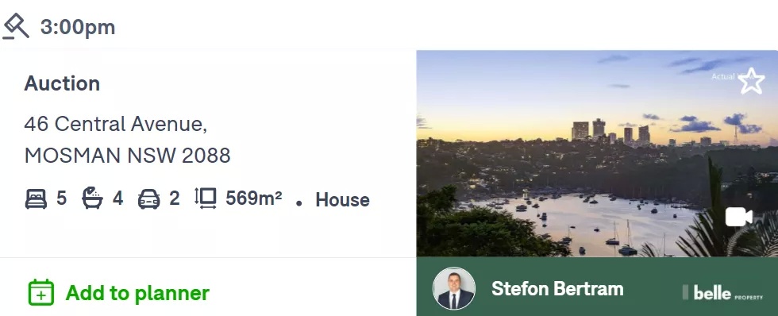Click the green agent banner
The width and height of the screenshot is (778, 316).
coord(597,287)
